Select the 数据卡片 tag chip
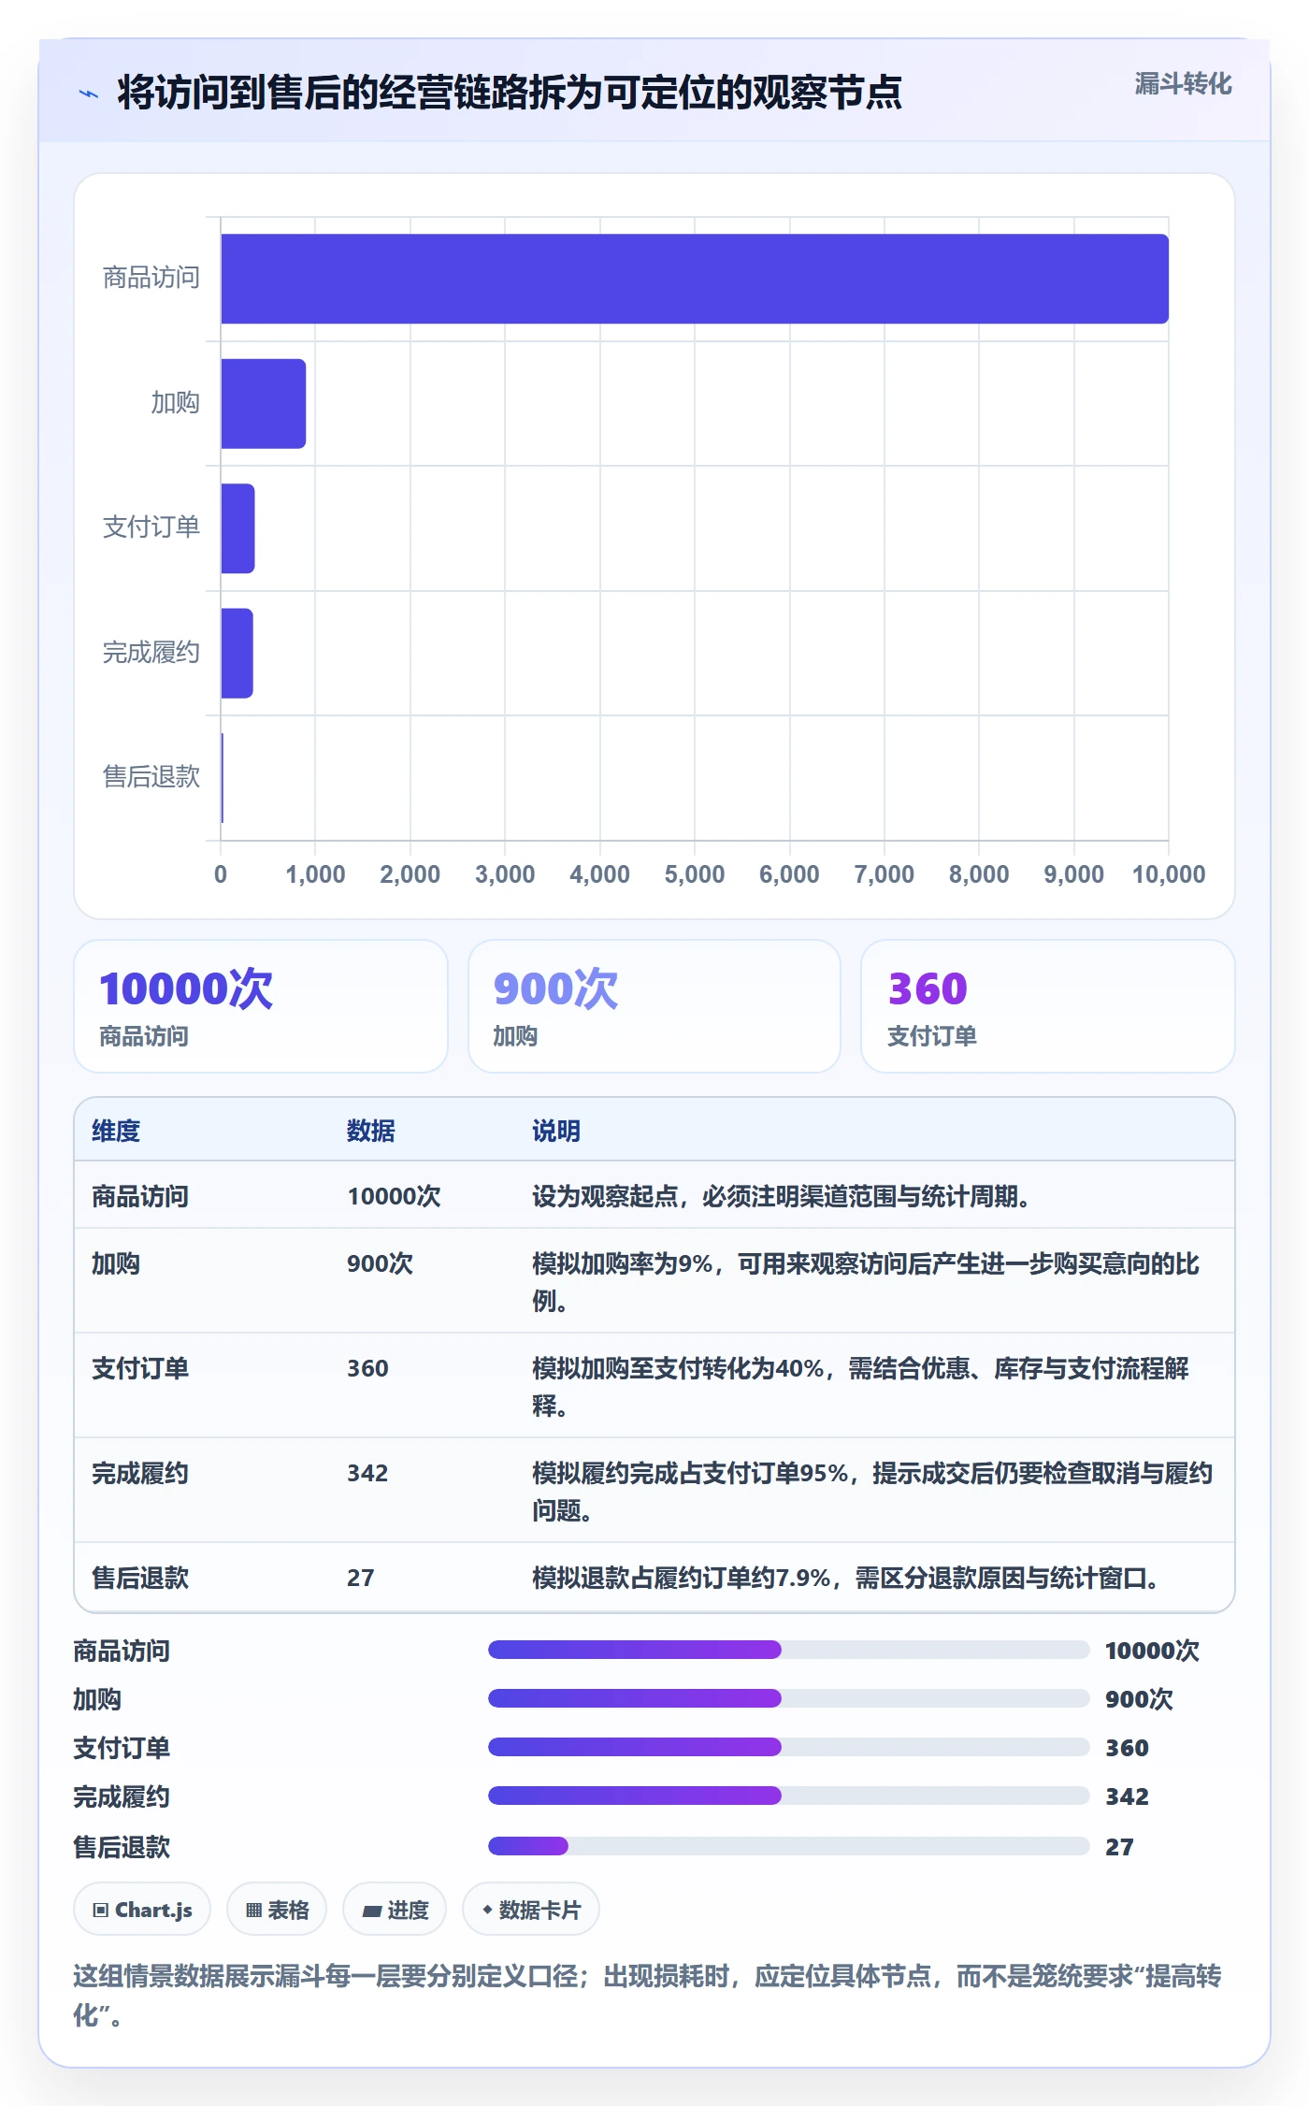This screenshot has height=2106, width=1309. click(x=531, y=1910)
